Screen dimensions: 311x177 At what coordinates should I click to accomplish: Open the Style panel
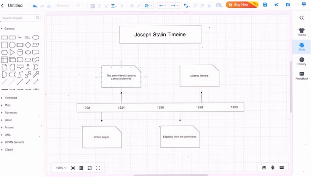tap(302, 47)
